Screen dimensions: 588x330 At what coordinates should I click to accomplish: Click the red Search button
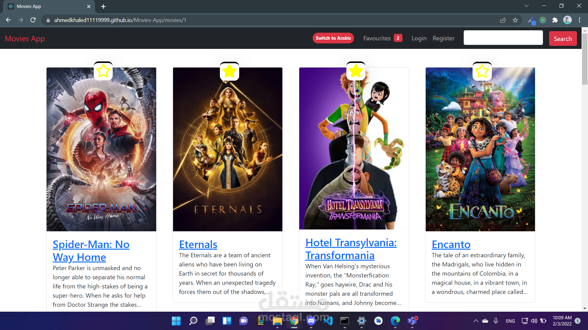pyautogui.click(x=563, y=38)
